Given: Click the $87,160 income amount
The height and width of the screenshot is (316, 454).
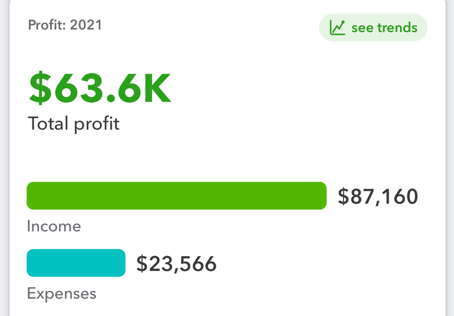Looking at the screenshot, I should coord(378,197).
